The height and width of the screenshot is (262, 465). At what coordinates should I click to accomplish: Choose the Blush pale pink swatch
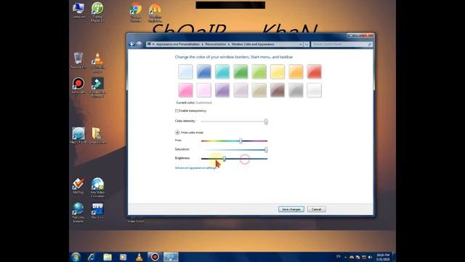204,90
